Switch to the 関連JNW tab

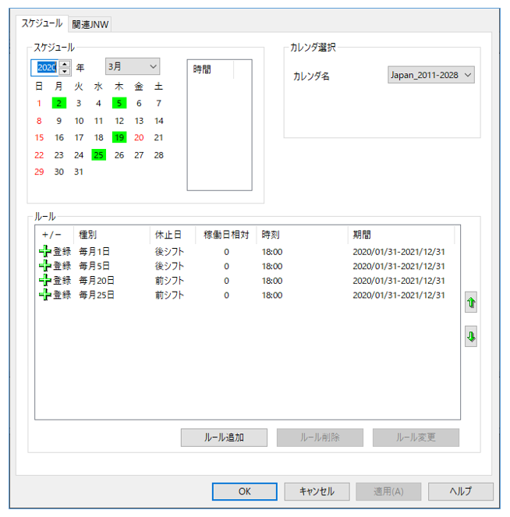pyautogui.click(x=90, y=24)
